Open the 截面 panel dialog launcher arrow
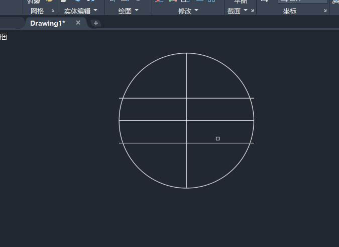The image size is (339, 247). pyautogui.click(x=252, y=11)
